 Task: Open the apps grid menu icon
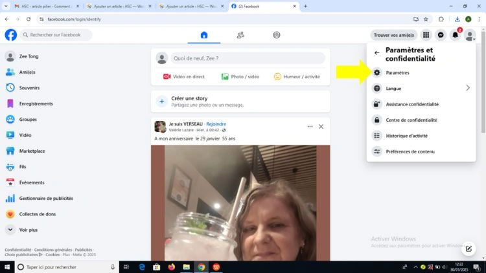pyautogui.click(x=426, y=35)
